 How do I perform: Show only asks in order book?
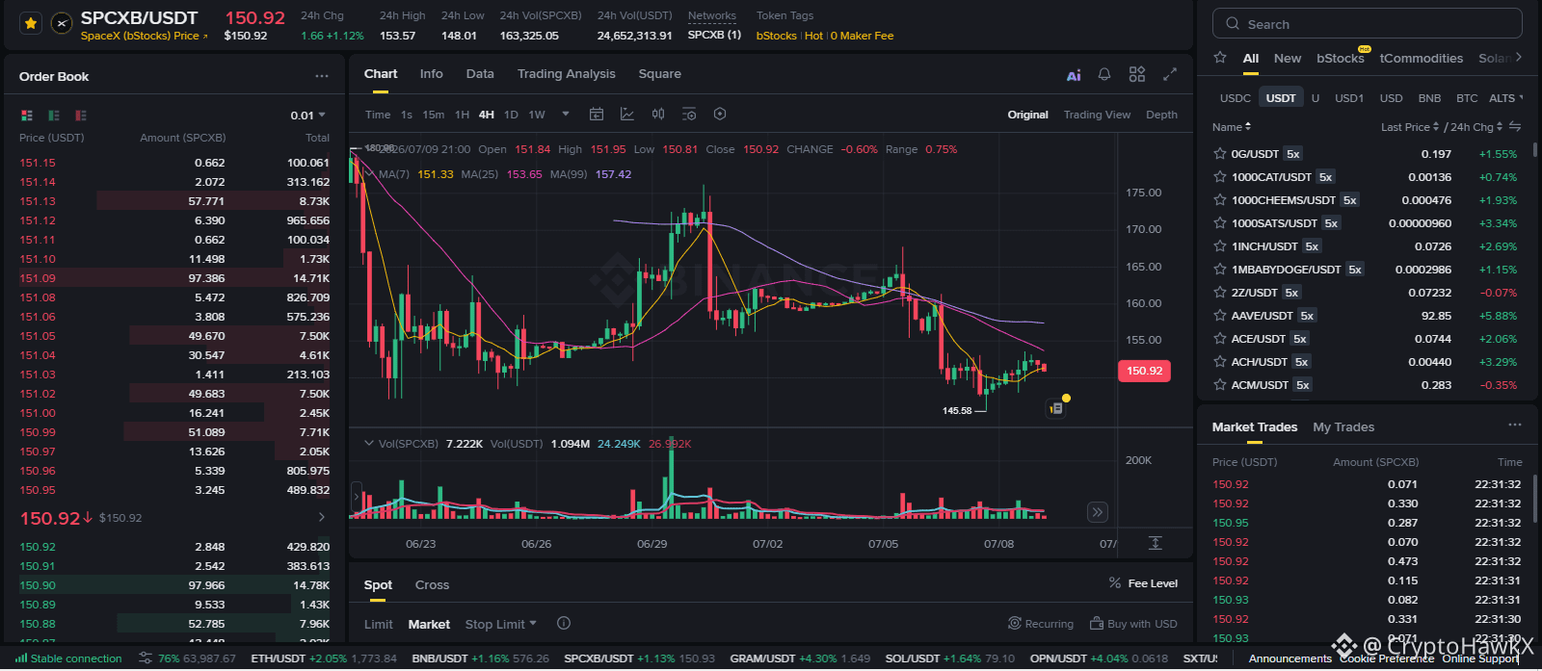coord(81,116)
